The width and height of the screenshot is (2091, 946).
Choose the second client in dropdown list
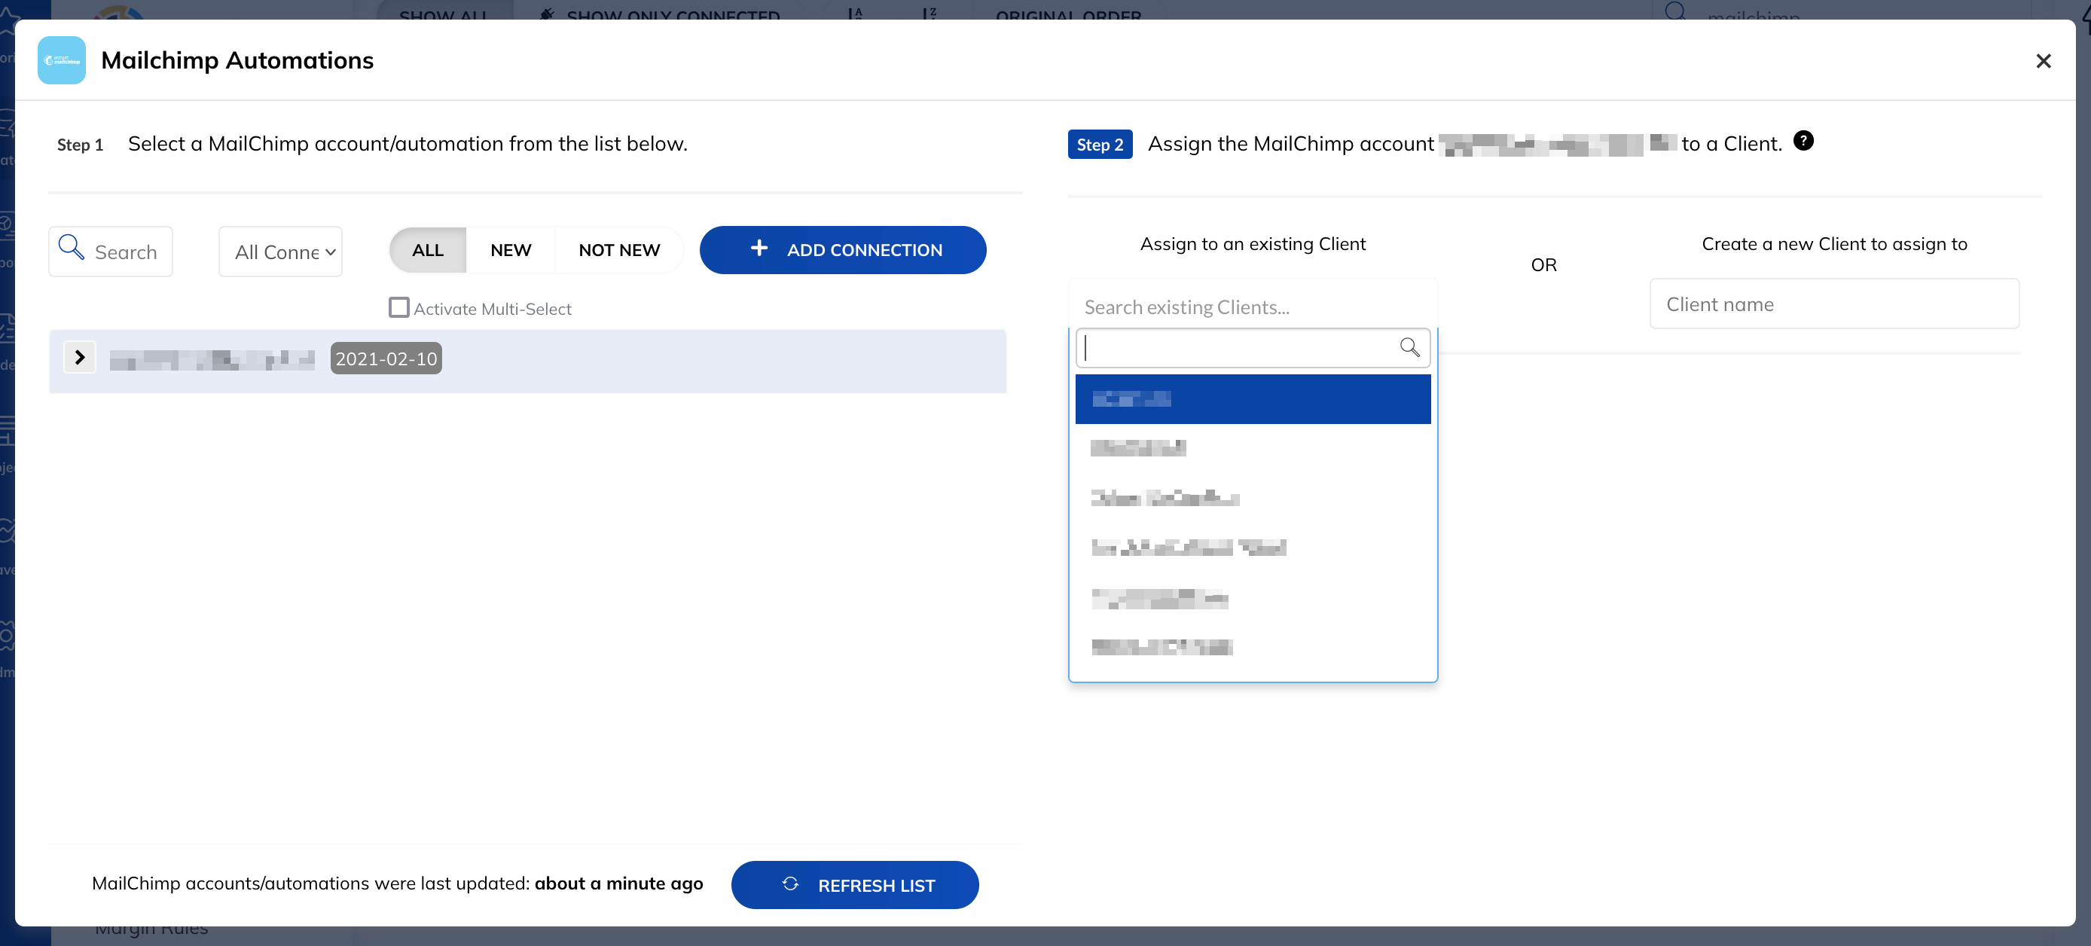(1253, 448)
